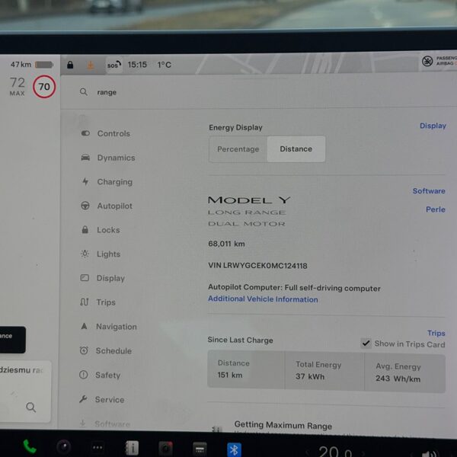Click the Perle vehicle name link

pos(436,209)
